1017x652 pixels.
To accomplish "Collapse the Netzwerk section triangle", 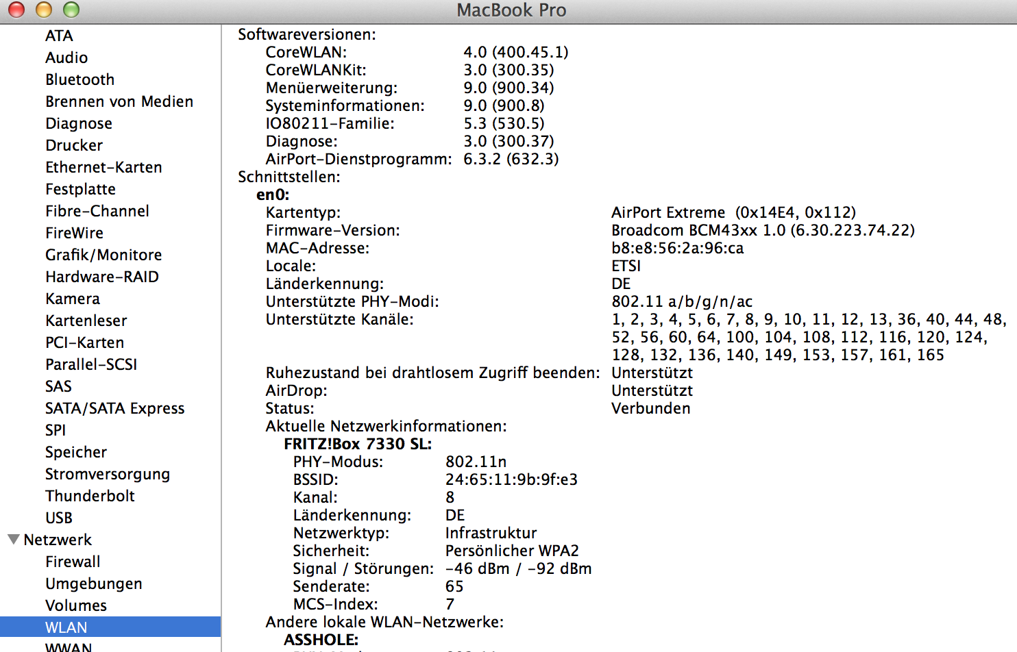I will point(14,540).
